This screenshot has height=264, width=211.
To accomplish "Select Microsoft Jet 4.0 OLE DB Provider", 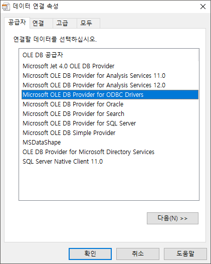I will [x=110, y=66].
